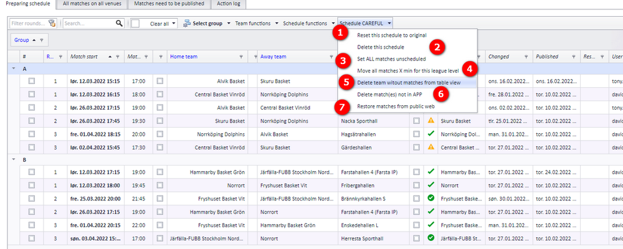Sort by Published column header
This screenshot has width=623, height=249.
coord(547,57)
